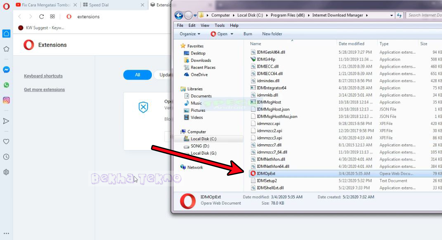Image resolution: width=442 pixels, height=240 pixels.
Task: Open Opera sidebar bookmarks star icon
Action: pyautogui.click(x=6, y=49)
